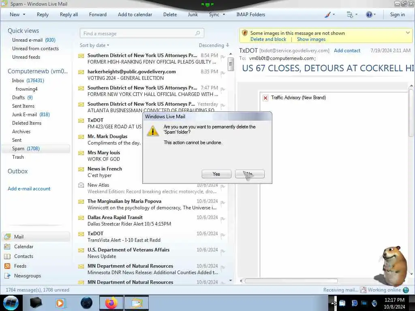
Task: Click Yes in the delete Spam folder dialog
Action: pos(216,174)
